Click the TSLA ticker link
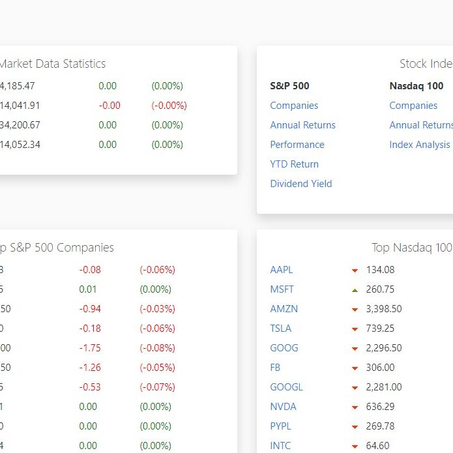Image resolution: width=453 pixels, height=453 pixels. coord(281,329)
